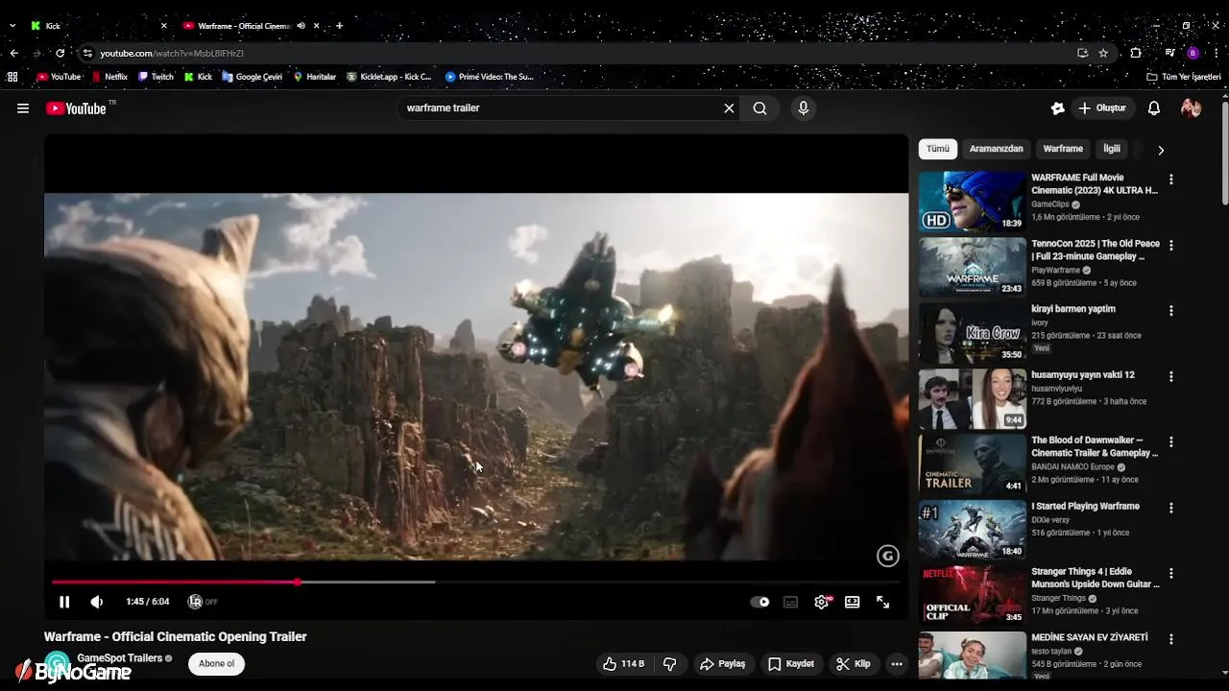Switch to theater mode view
Image resolution: width=1229 pixels, height=691 pixels.
(852, 602)
